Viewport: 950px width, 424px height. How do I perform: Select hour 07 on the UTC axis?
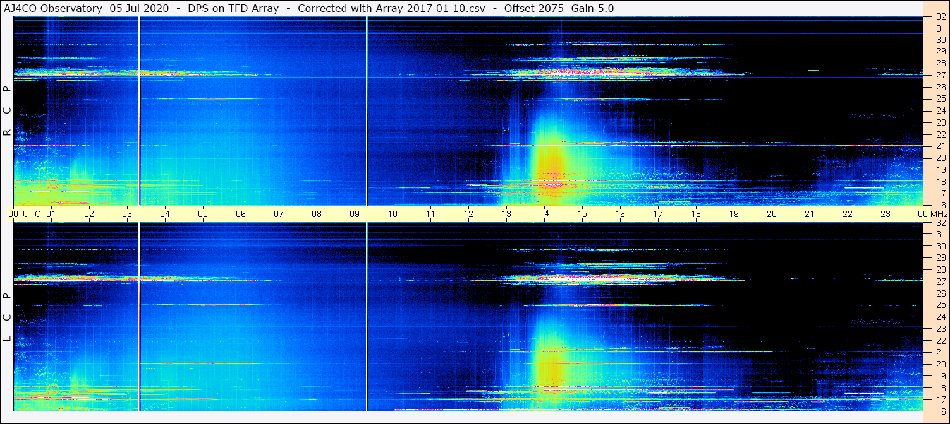[x=279, y=214]
